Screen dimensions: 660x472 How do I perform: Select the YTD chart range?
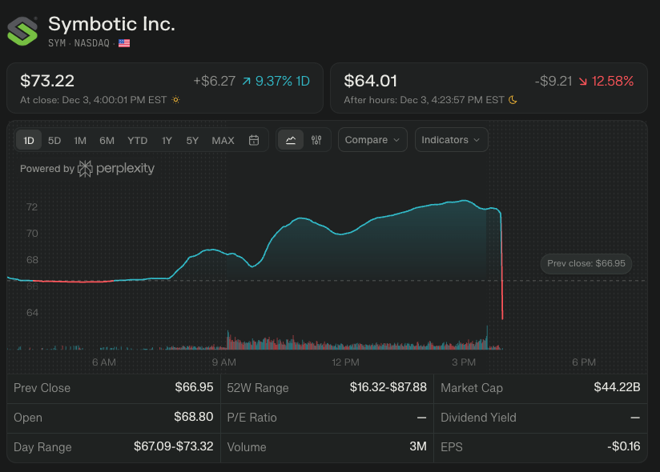pyautogui.click(x=138, y=140)
